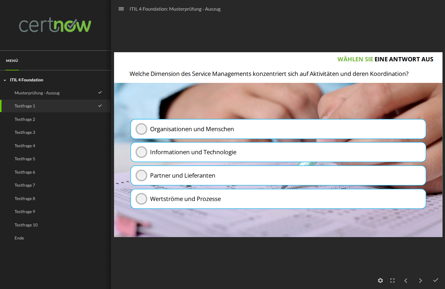445x289 pixels.
Task: Open 'Musterprüfung - Auszug' menu entry
Action: click(x=37, y=93)
